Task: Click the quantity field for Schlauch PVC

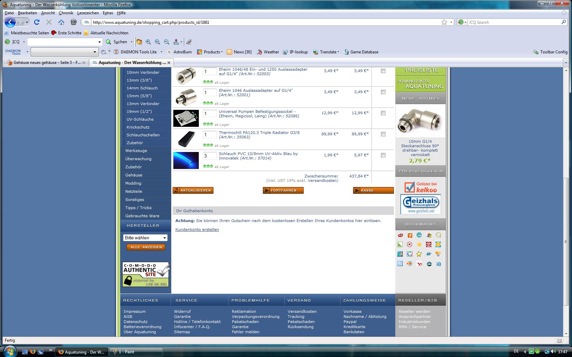Action: pos(210,156)
